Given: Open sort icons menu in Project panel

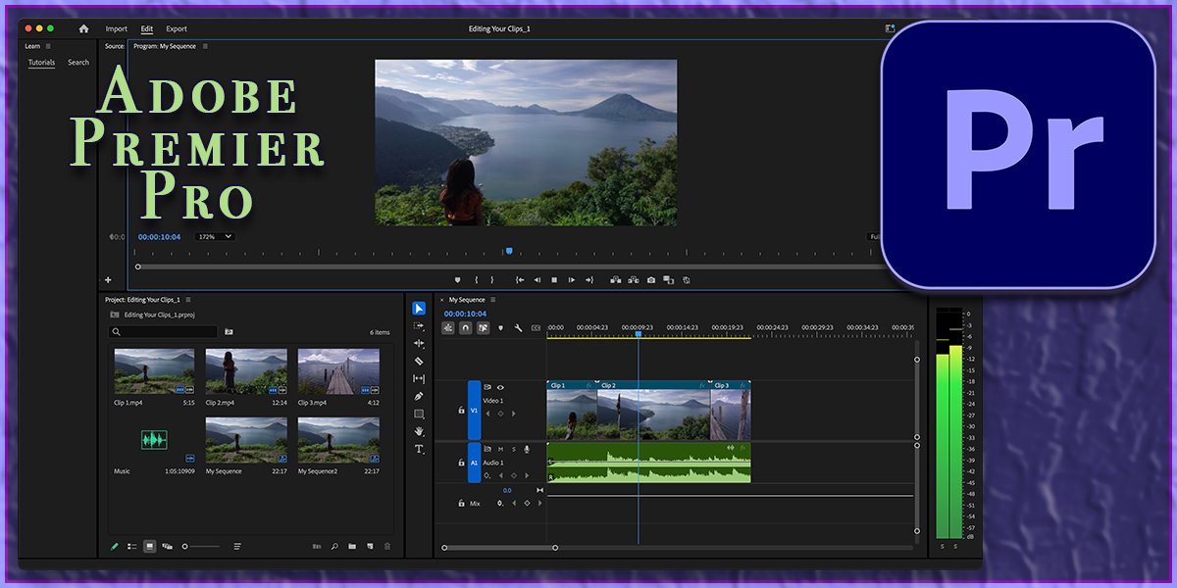Looking at the screenshot, I should tap(237, 546).
